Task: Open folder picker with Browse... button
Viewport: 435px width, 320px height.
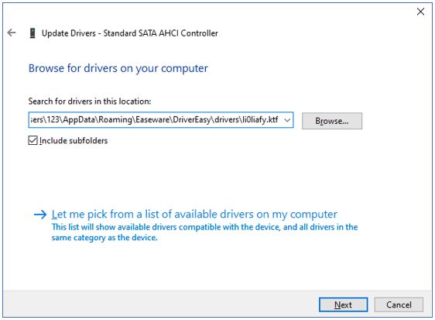Action: tap(332, 121)
